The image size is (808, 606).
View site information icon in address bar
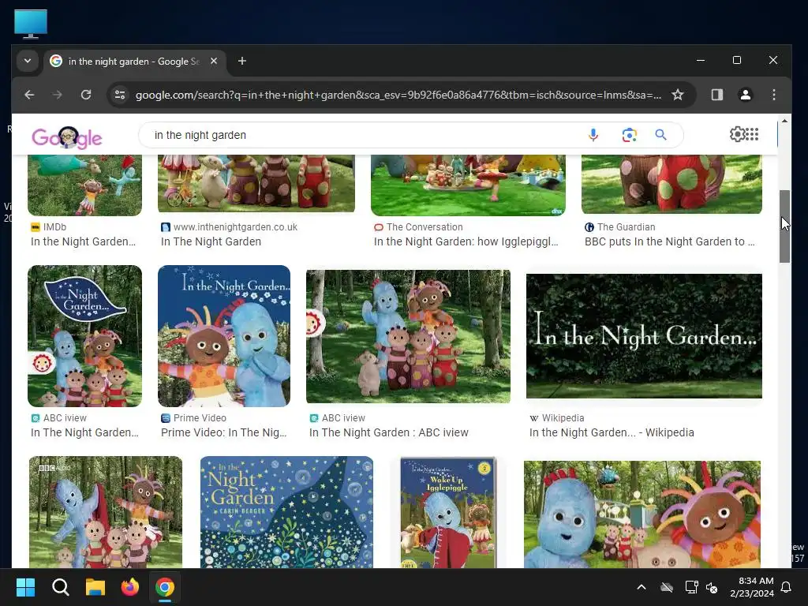[x=120, y=95]
